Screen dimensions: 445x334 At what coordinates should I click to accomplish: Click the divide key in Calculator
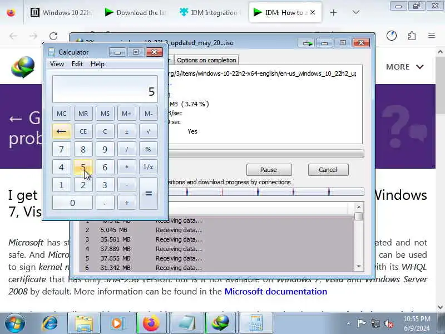(x=127, y=149)
